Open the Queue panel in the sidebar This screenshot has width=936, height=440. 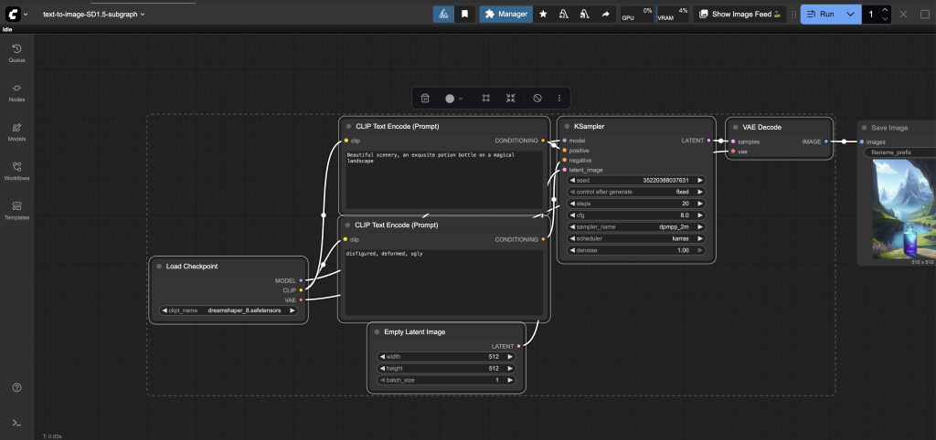(x=16, y=51)
